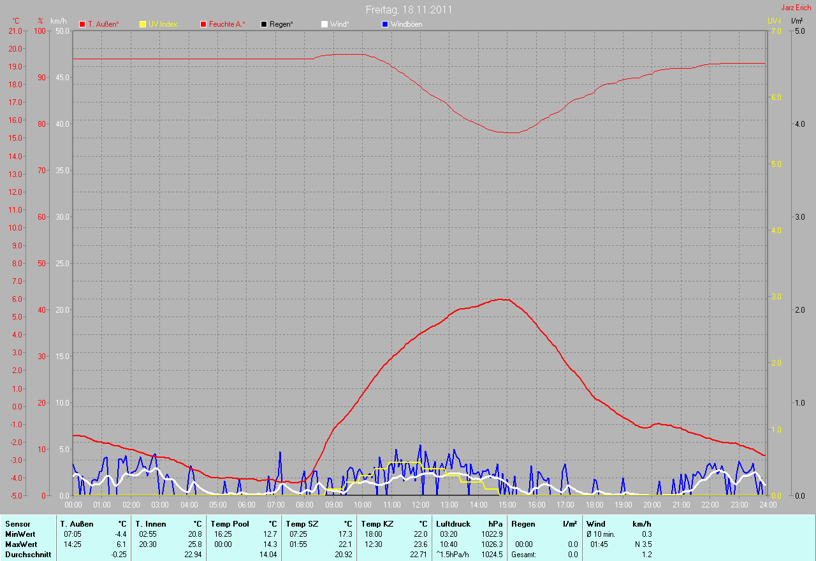Click the Temp Pool average '14.04'
816x561 pixels.
(268, 555)
